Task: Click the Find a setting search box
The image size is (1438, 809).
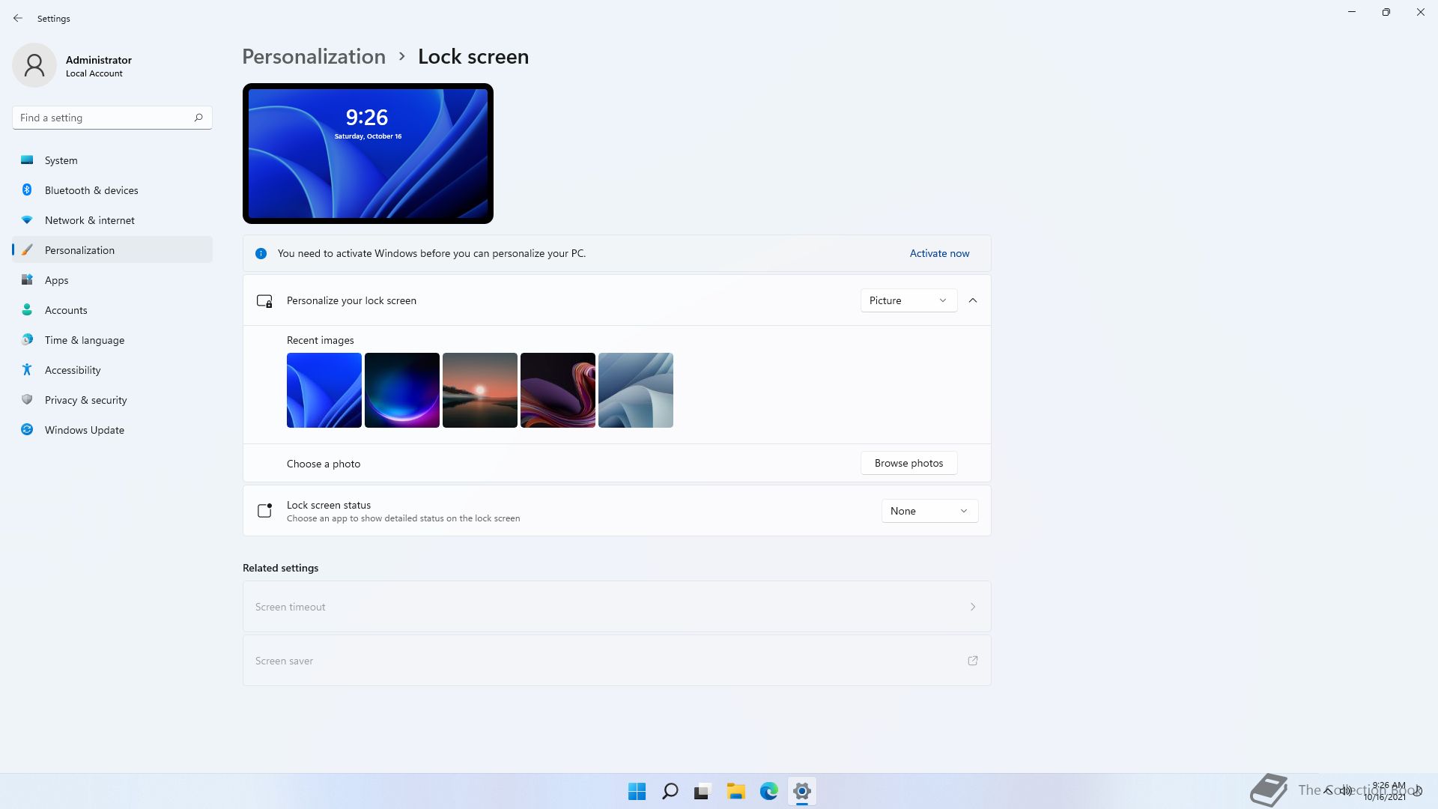Action: pos(112,118)
